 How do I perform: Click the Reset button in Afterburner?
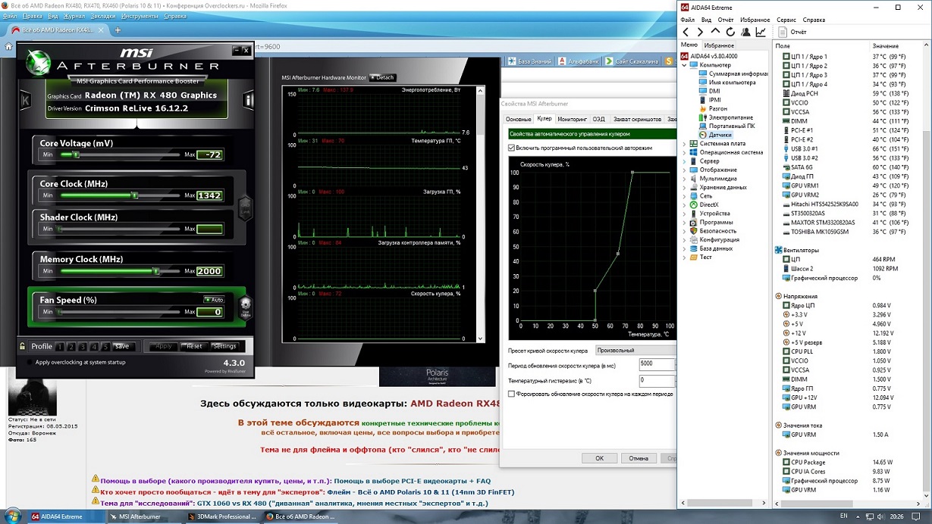click(x=194, y=346)
